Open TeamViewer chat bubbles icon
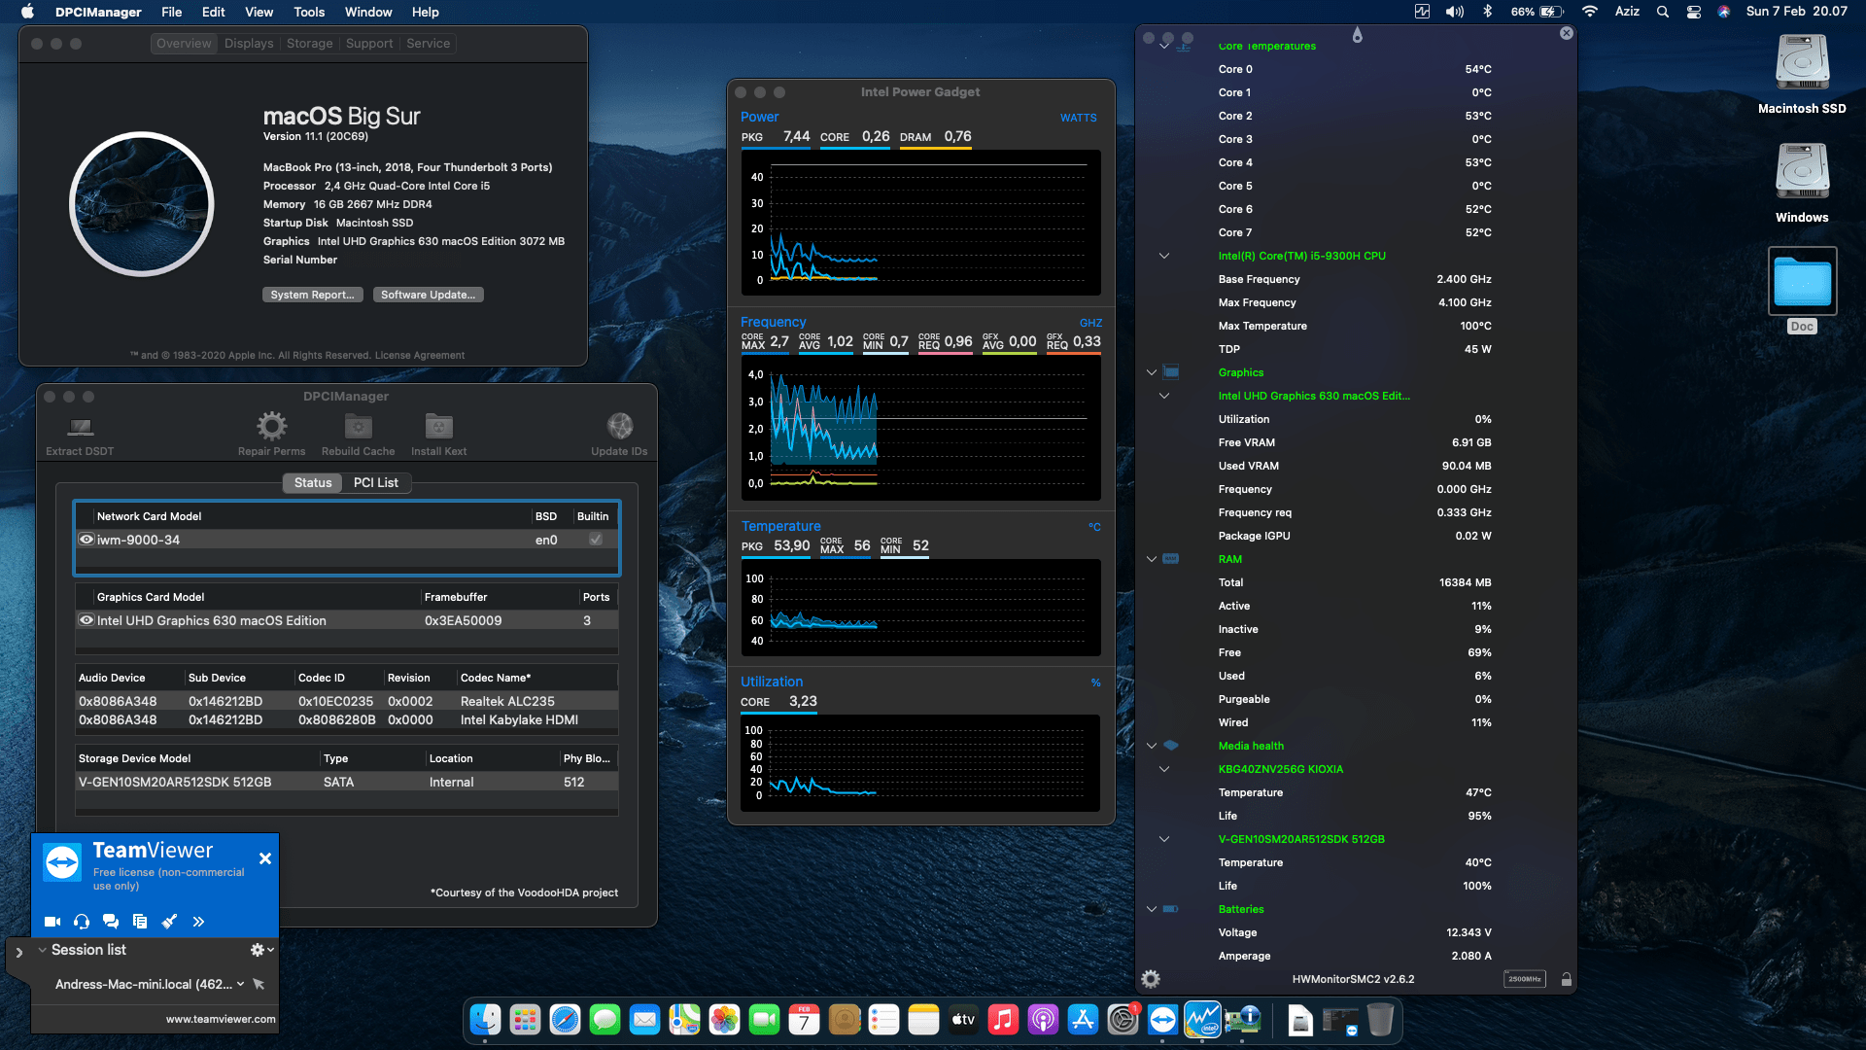 [111, 921]
